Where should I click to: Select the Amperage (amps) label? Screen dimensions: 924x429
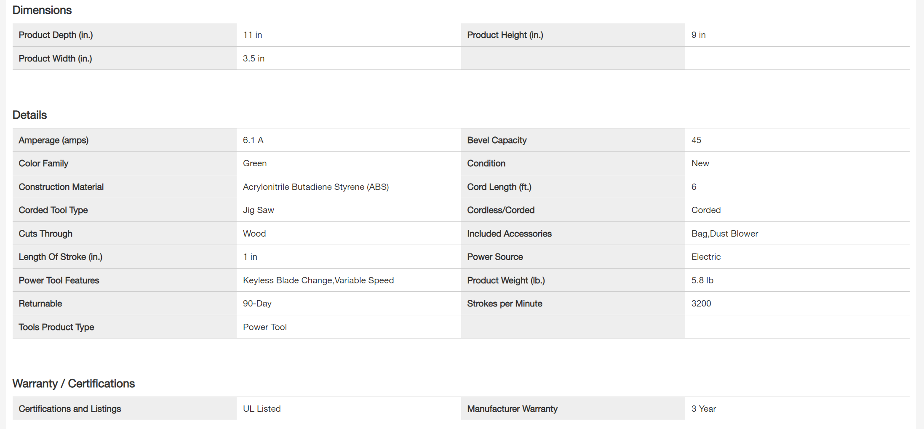(53, 140)
